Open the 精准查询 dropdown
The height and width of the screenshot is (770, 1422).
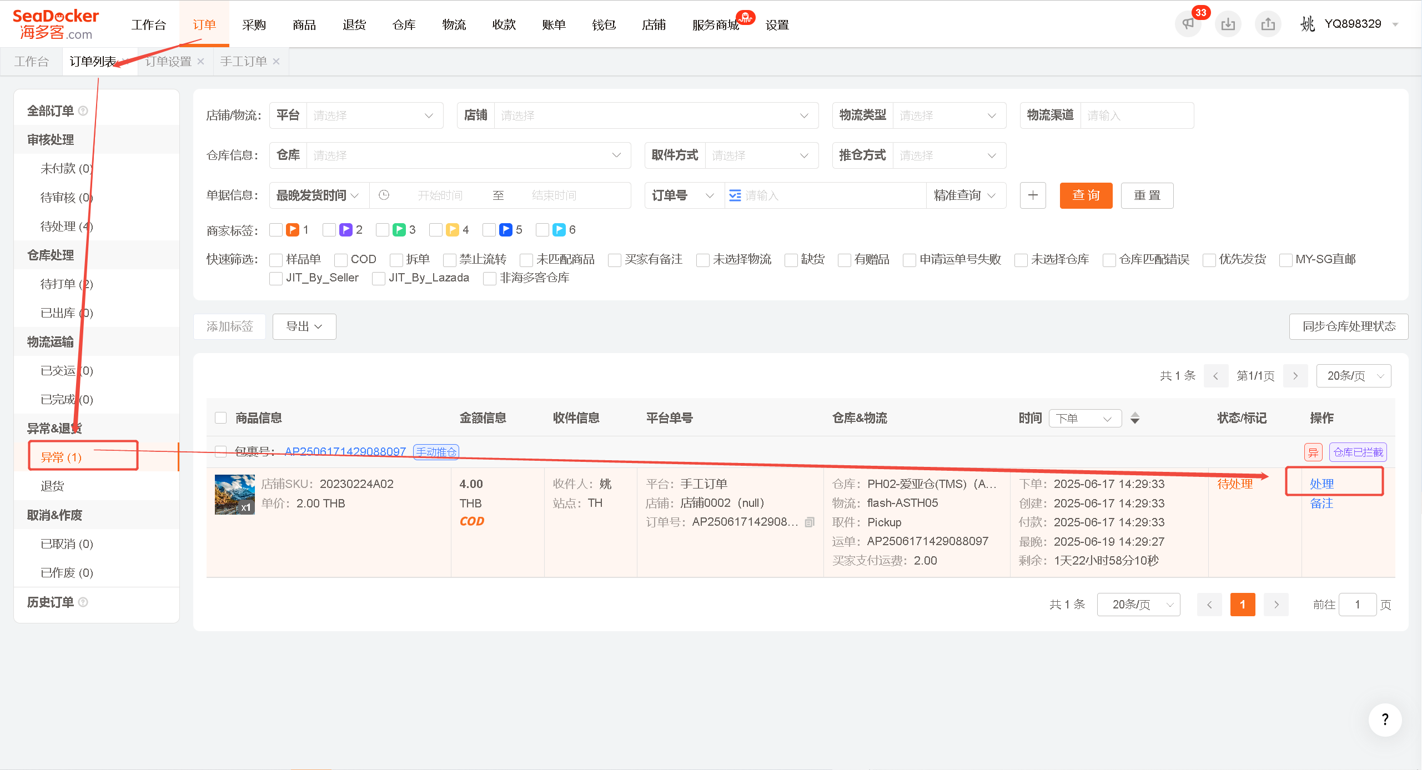[966, 195]
